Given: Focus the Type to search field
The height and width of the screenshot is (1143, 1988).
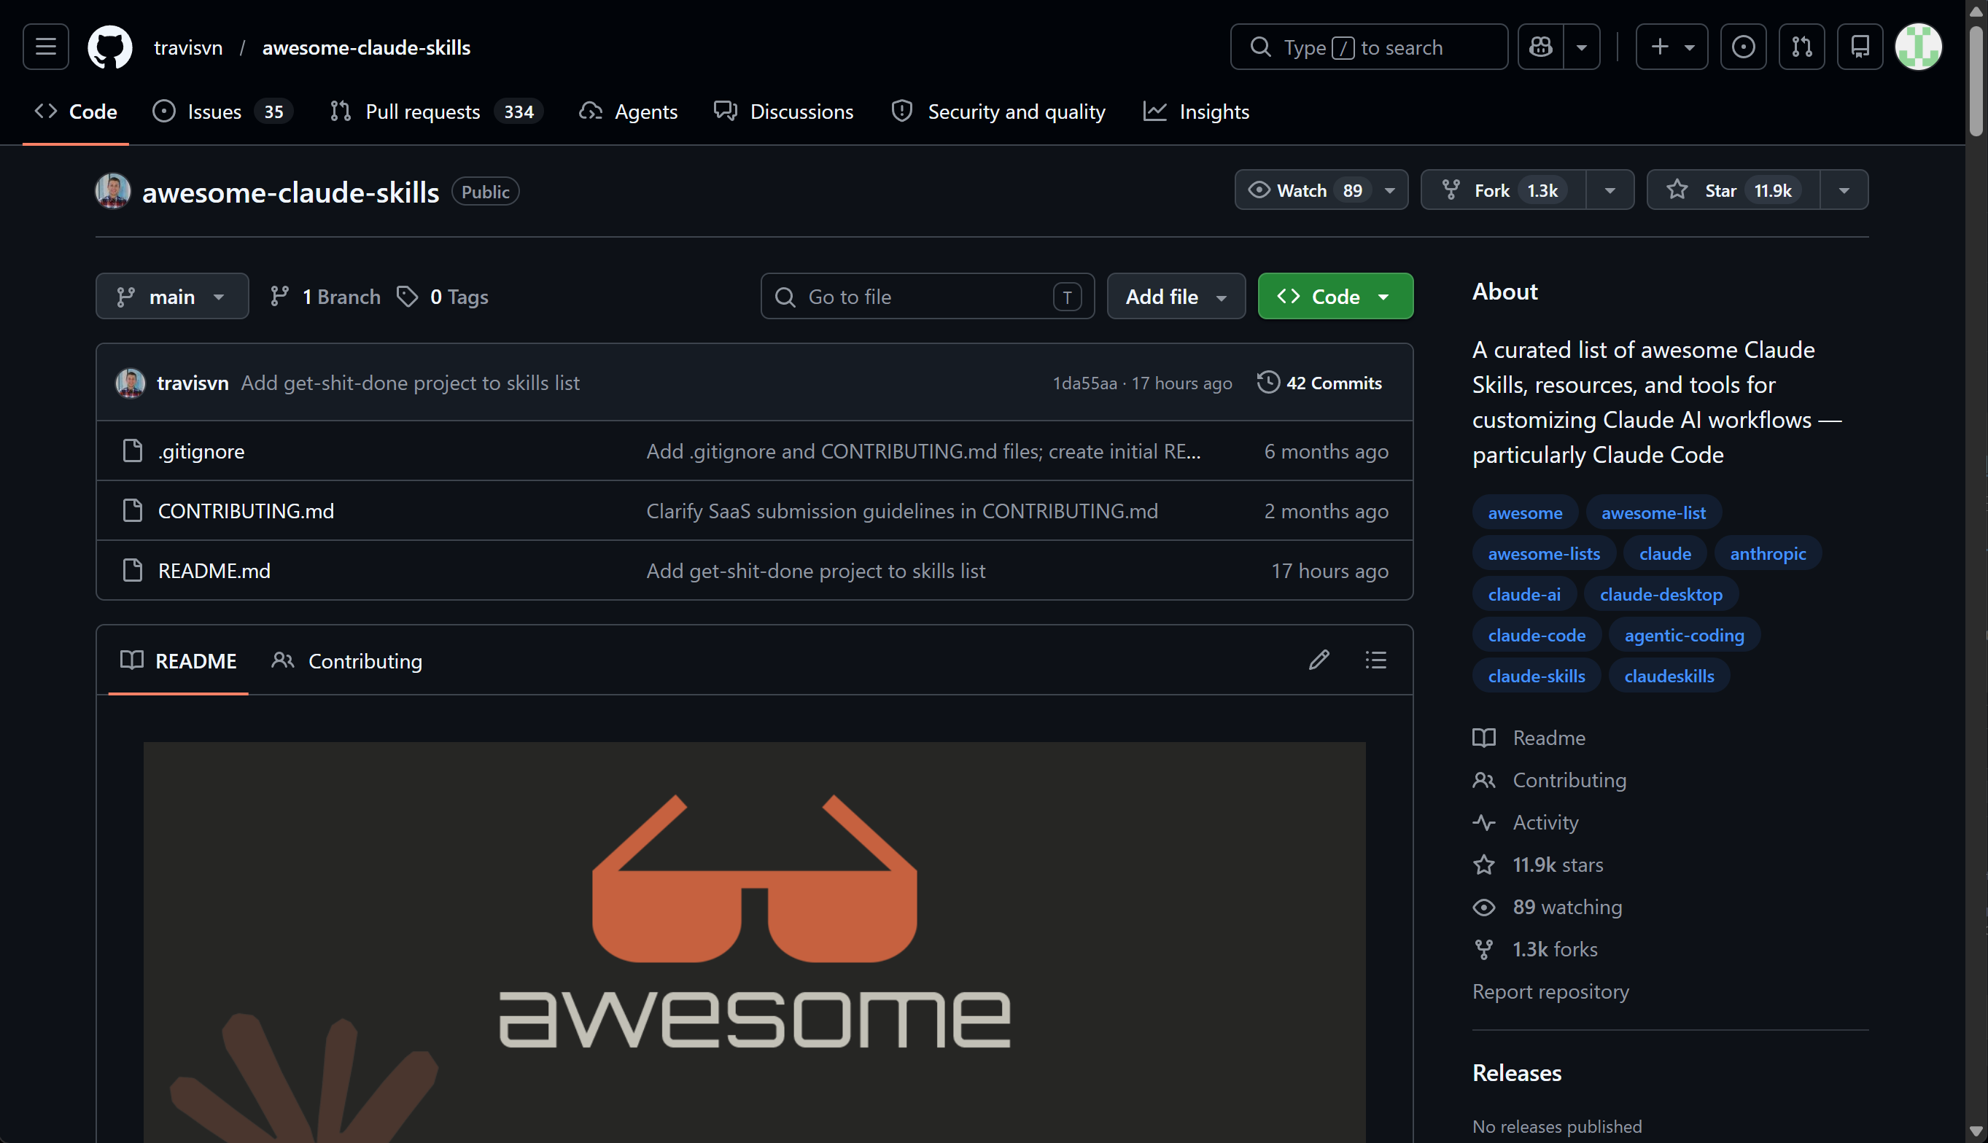Looking at the screenshot, I should pyautogui.click(x=1369, y=47).
